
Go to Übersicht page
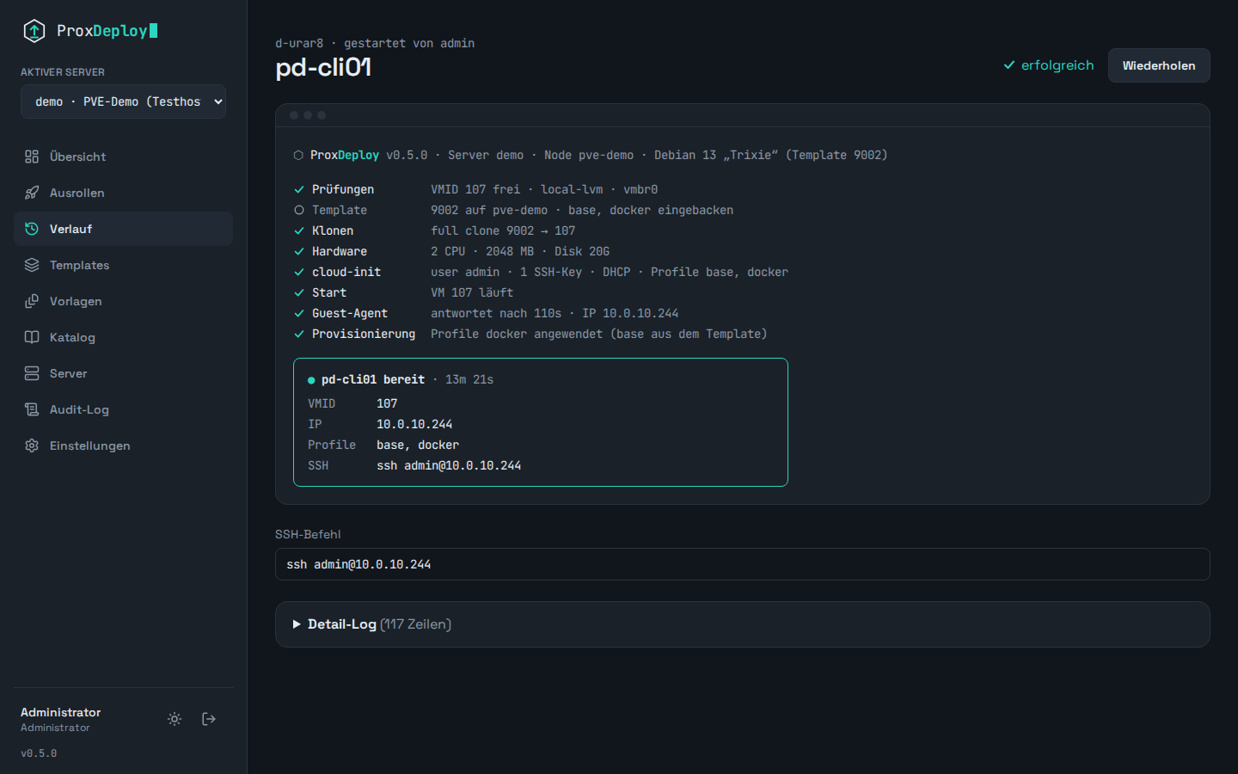pos(123,157)
